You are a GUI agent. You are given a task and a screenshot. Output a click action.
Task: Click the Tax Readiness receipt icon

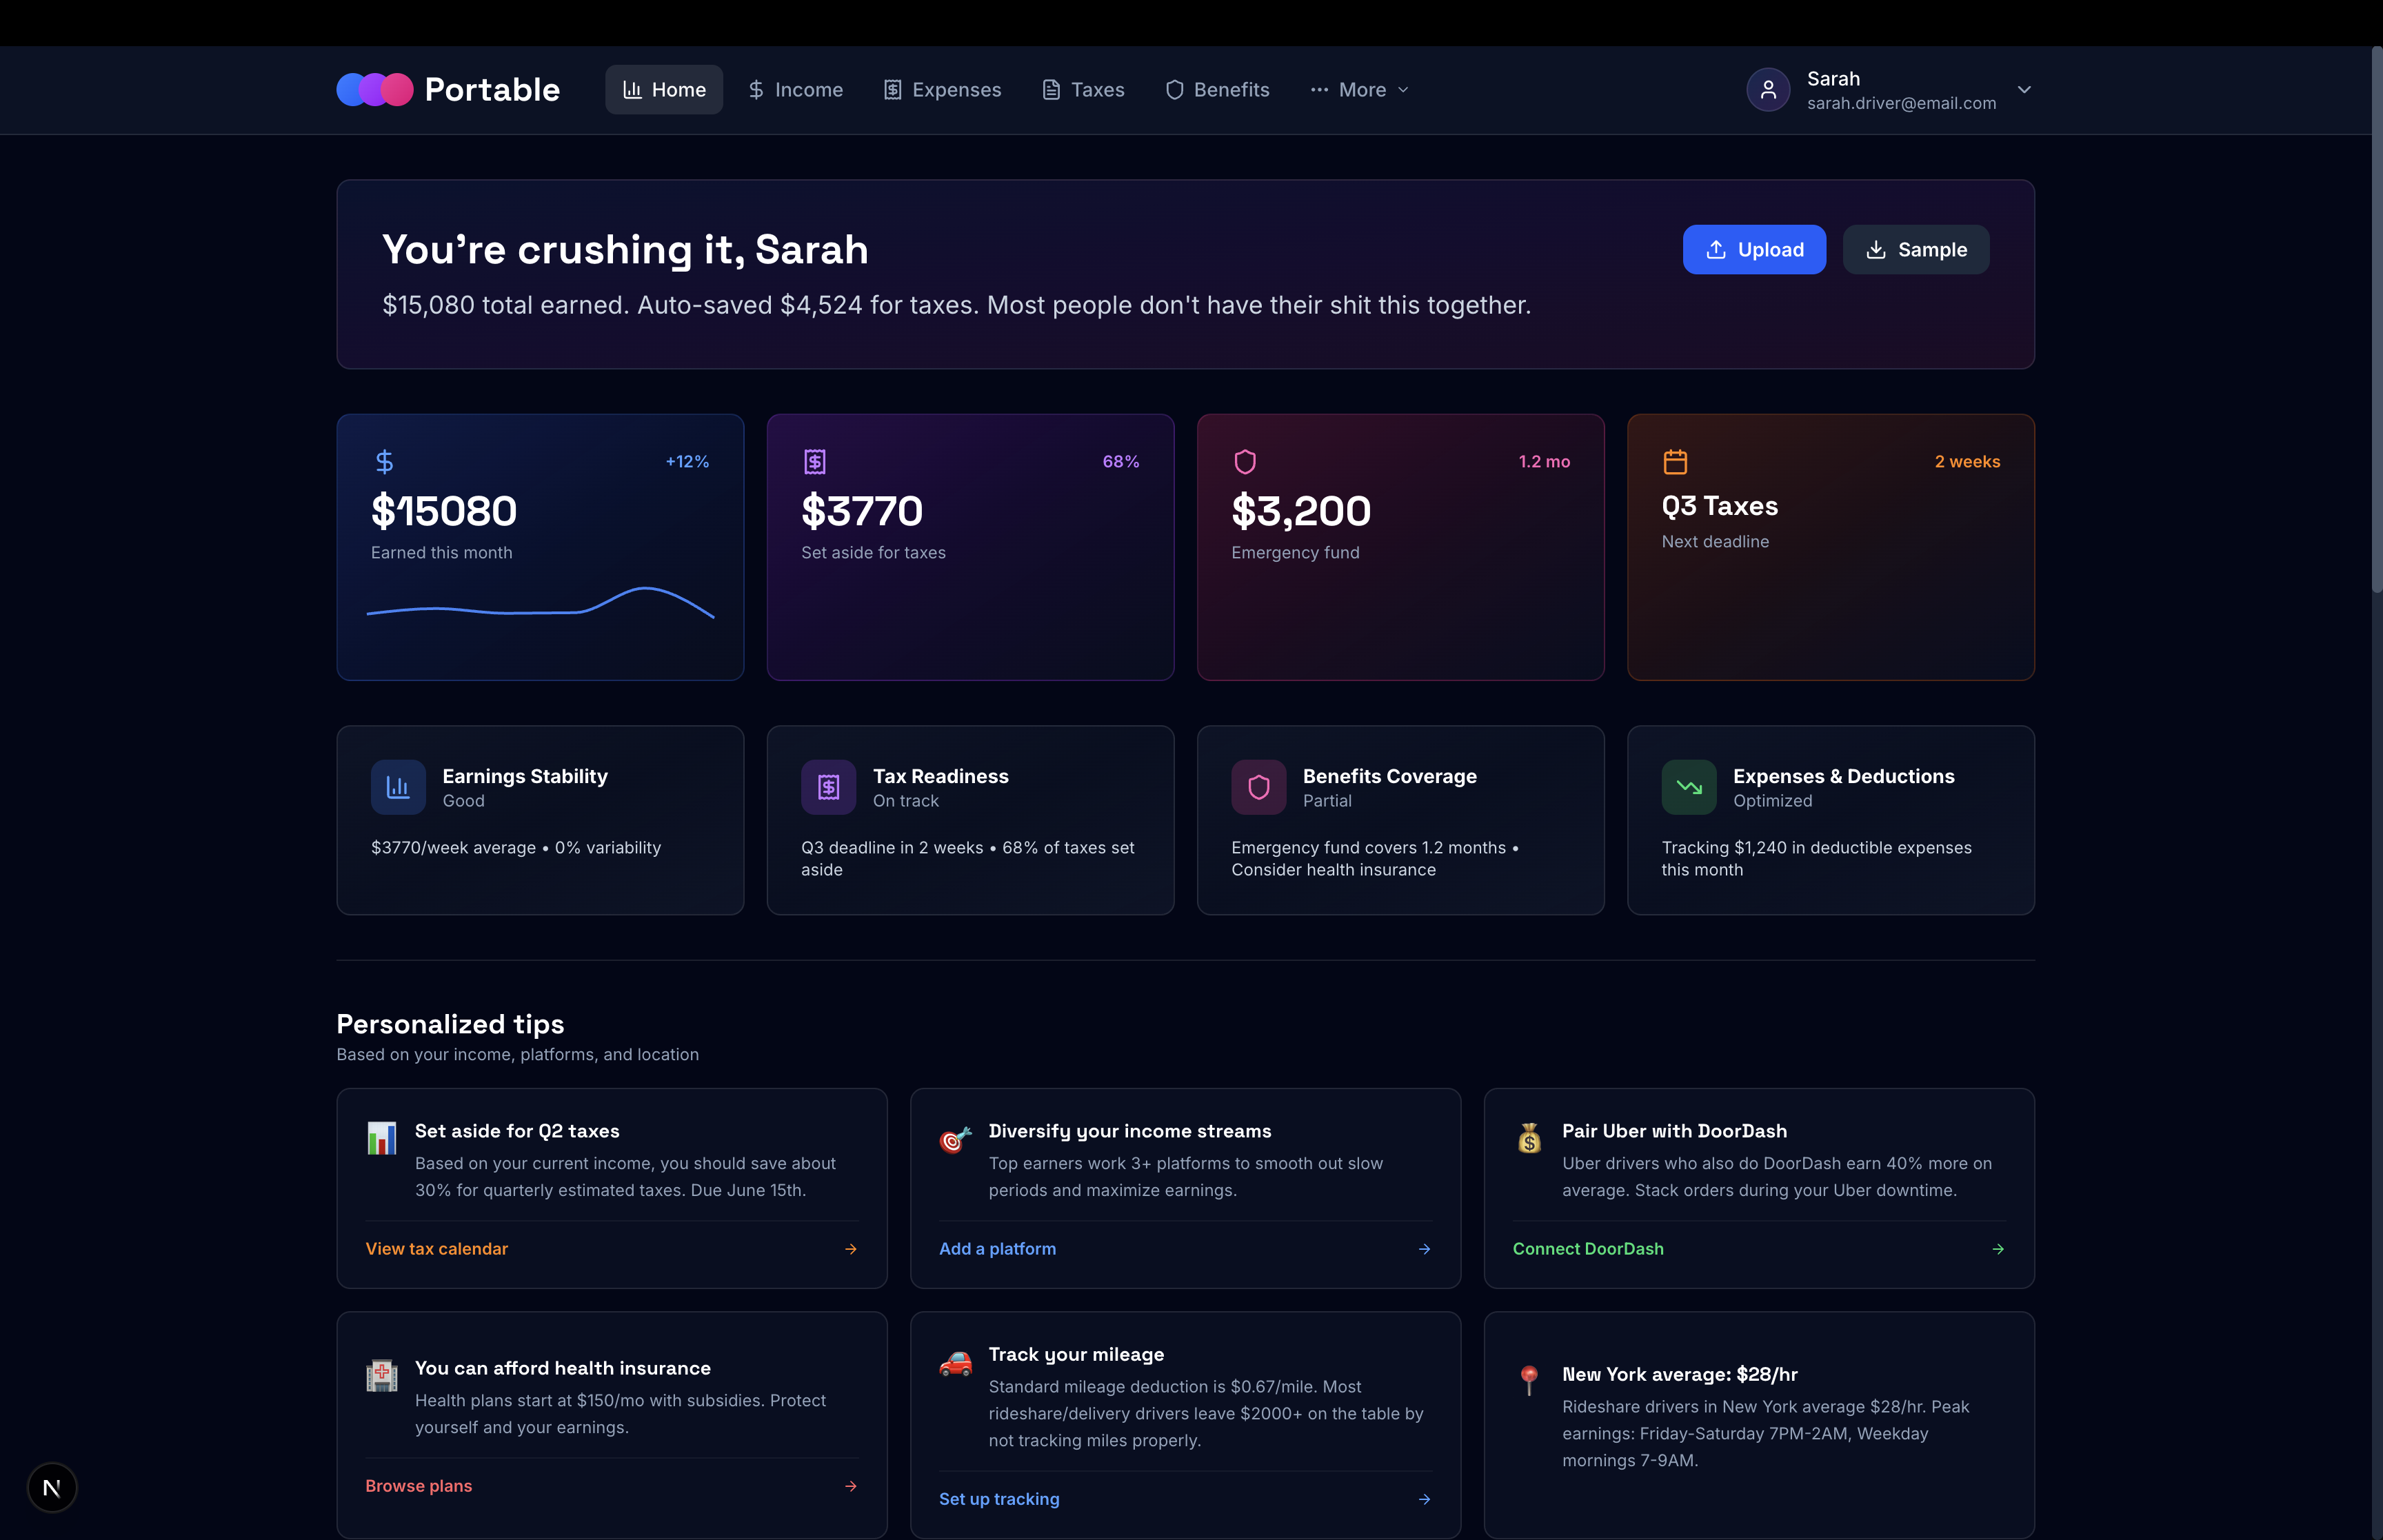[828, 787]
